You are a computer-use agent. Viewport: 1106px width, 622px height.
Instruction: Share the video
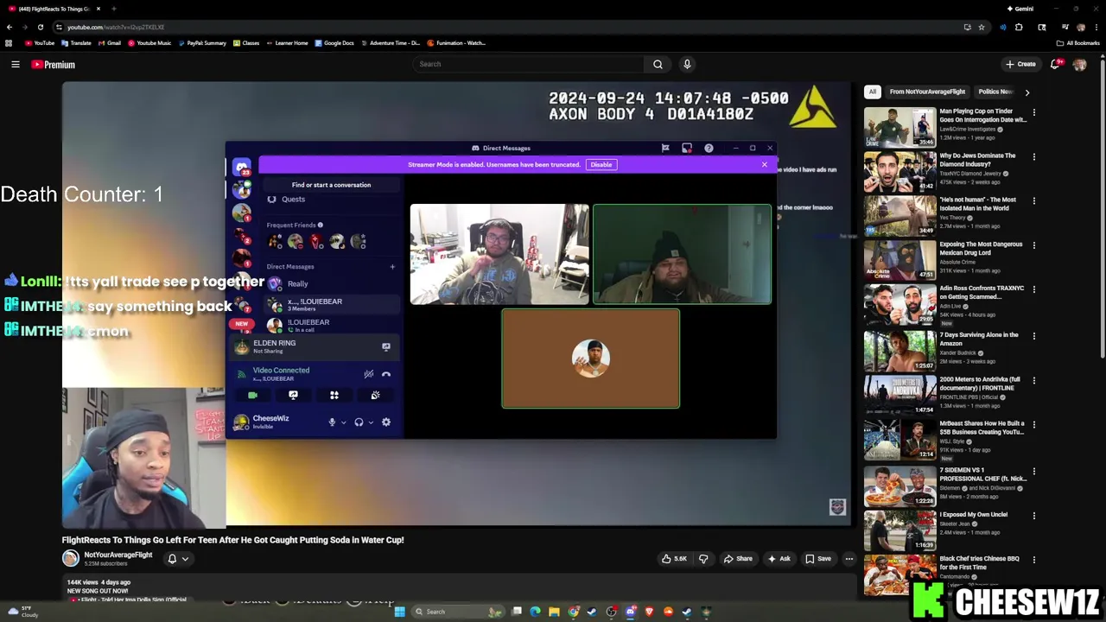[738, 559]
